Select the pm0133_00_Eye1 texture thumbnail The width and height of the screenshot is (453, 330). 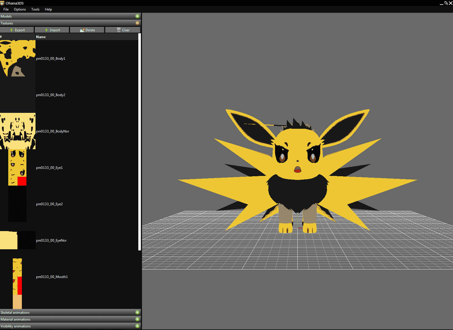(x=17, y=167)
